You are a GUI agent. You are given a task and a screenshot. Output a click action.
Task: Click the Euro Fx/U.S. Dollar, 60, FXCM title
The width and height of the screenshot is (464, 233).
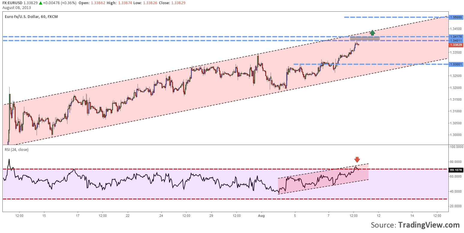pyautogui.click(x=31, y=16)
